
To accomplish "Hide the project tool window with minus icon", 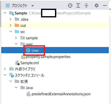I will tap(105, 5).
